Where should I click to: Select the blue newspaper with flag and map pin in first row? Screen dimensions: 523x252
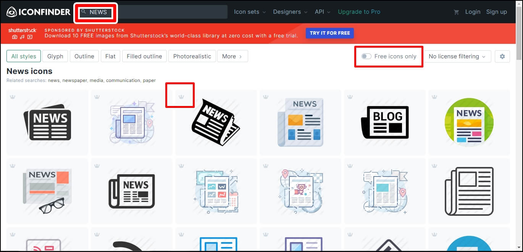pos(132,122)
